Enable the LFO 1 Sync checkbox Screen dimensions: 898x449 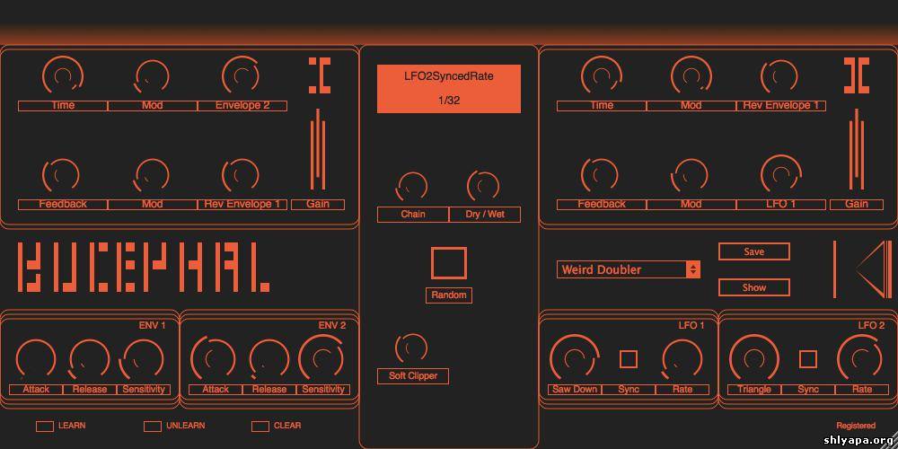pyautogui.click(x=629, y=359)
